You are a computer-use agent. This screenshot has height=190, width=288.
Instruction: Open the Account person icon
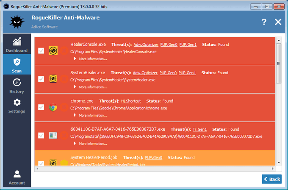17,174
